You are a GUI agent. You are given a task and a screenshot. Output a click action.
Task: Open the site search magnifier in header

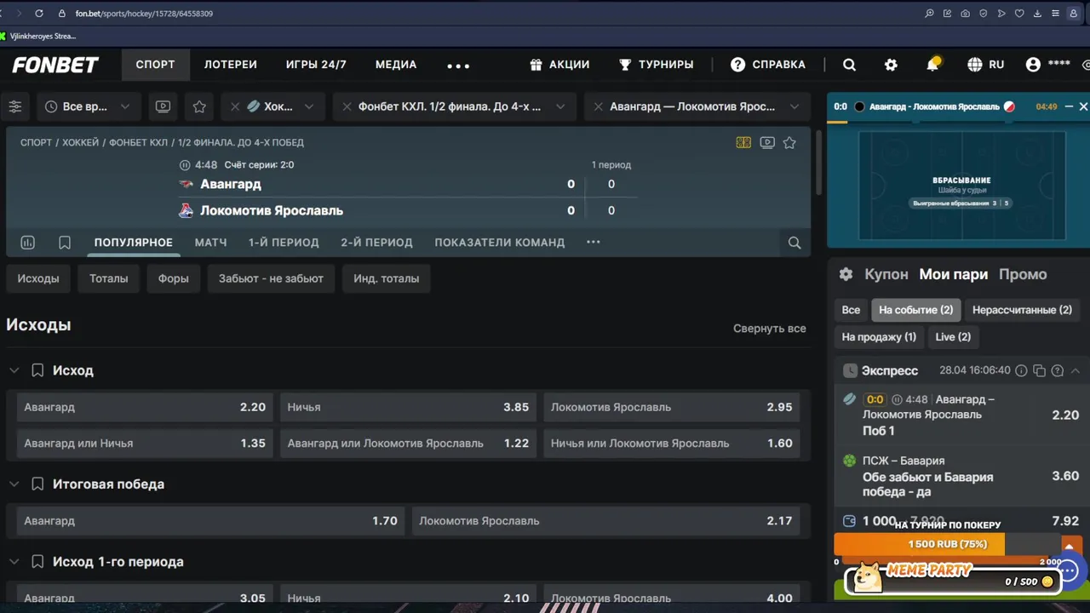pyautogui.click(x=849, y=65)
